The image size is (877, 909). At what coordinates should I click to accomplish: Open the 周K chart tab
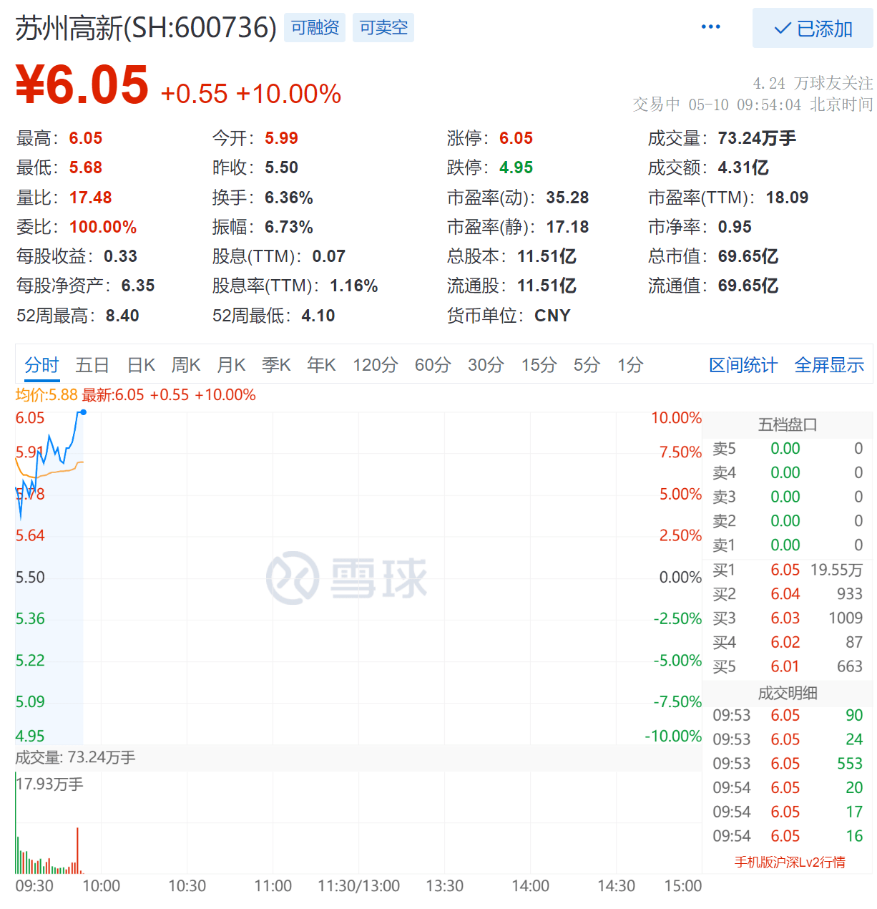[186, 365]
